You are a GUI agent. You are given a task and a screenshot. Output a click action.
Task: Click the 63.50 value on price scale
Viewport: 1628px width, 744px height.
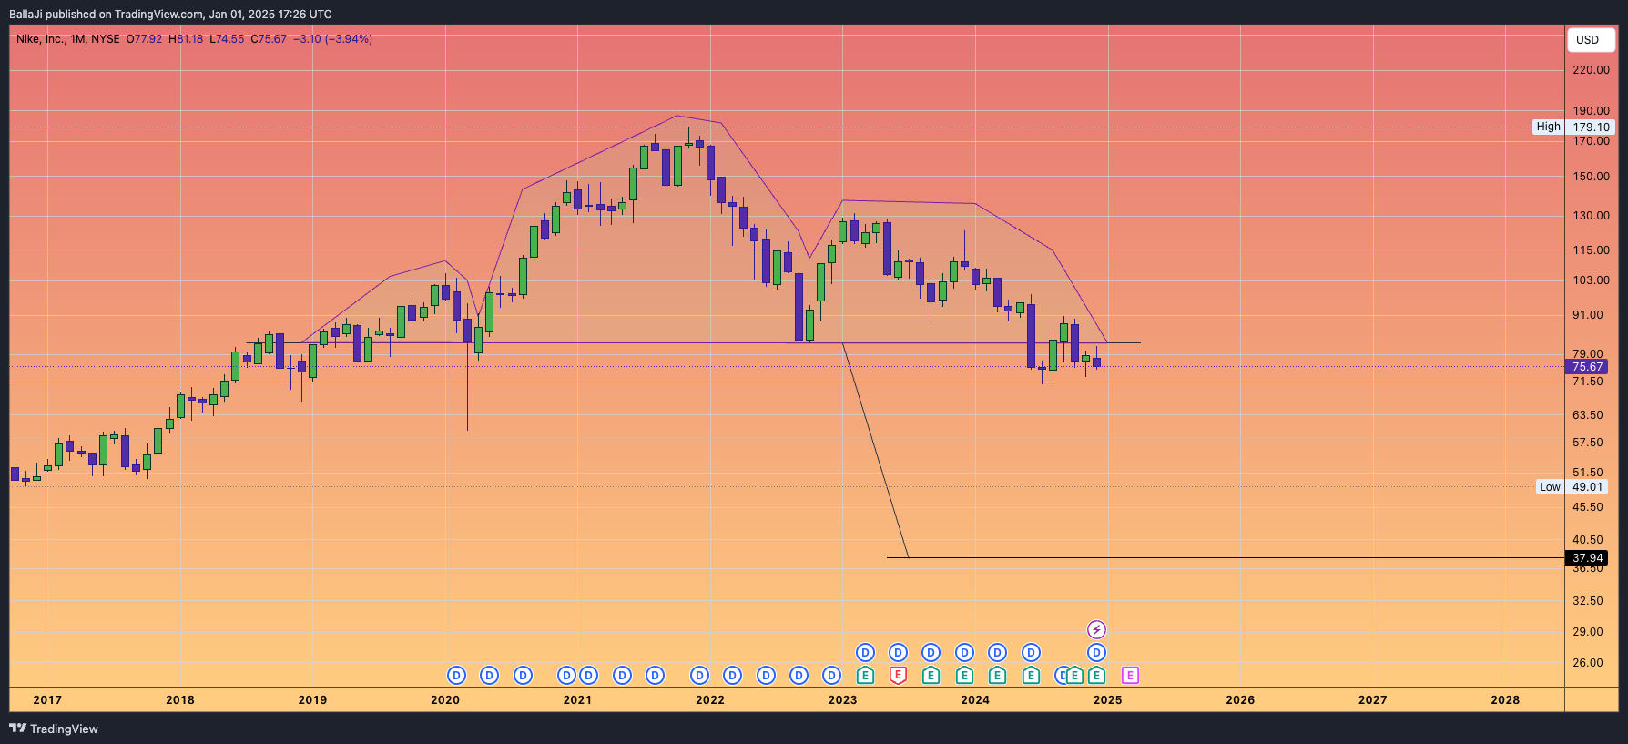pyautogui.click(x=1588, y=414)
